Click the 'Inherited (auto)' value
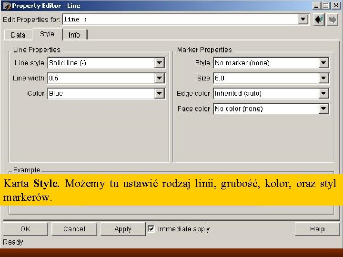 [x=238, y=94]
